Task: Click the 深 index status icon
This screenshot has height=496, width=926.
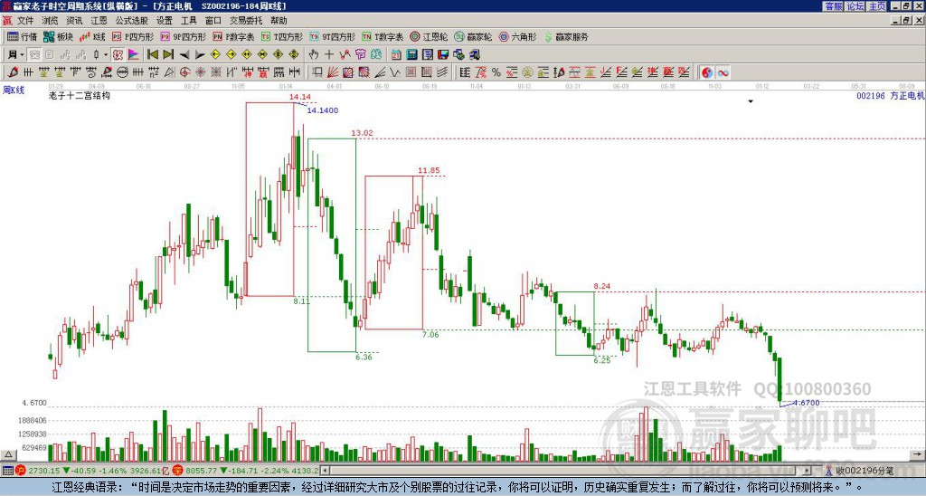Action: (177, 471)
